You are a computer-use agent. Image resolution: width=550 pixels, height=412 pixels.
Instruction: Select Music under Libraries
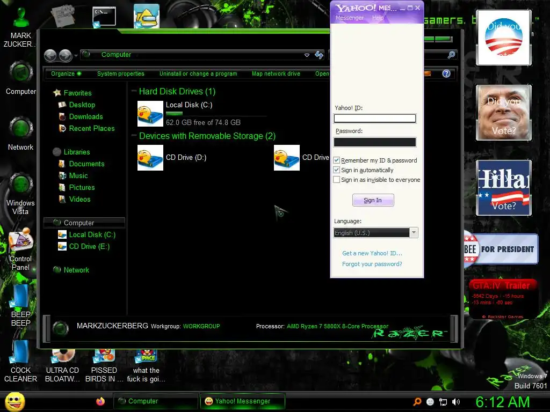pyautogui.click(x=78, y=175)
